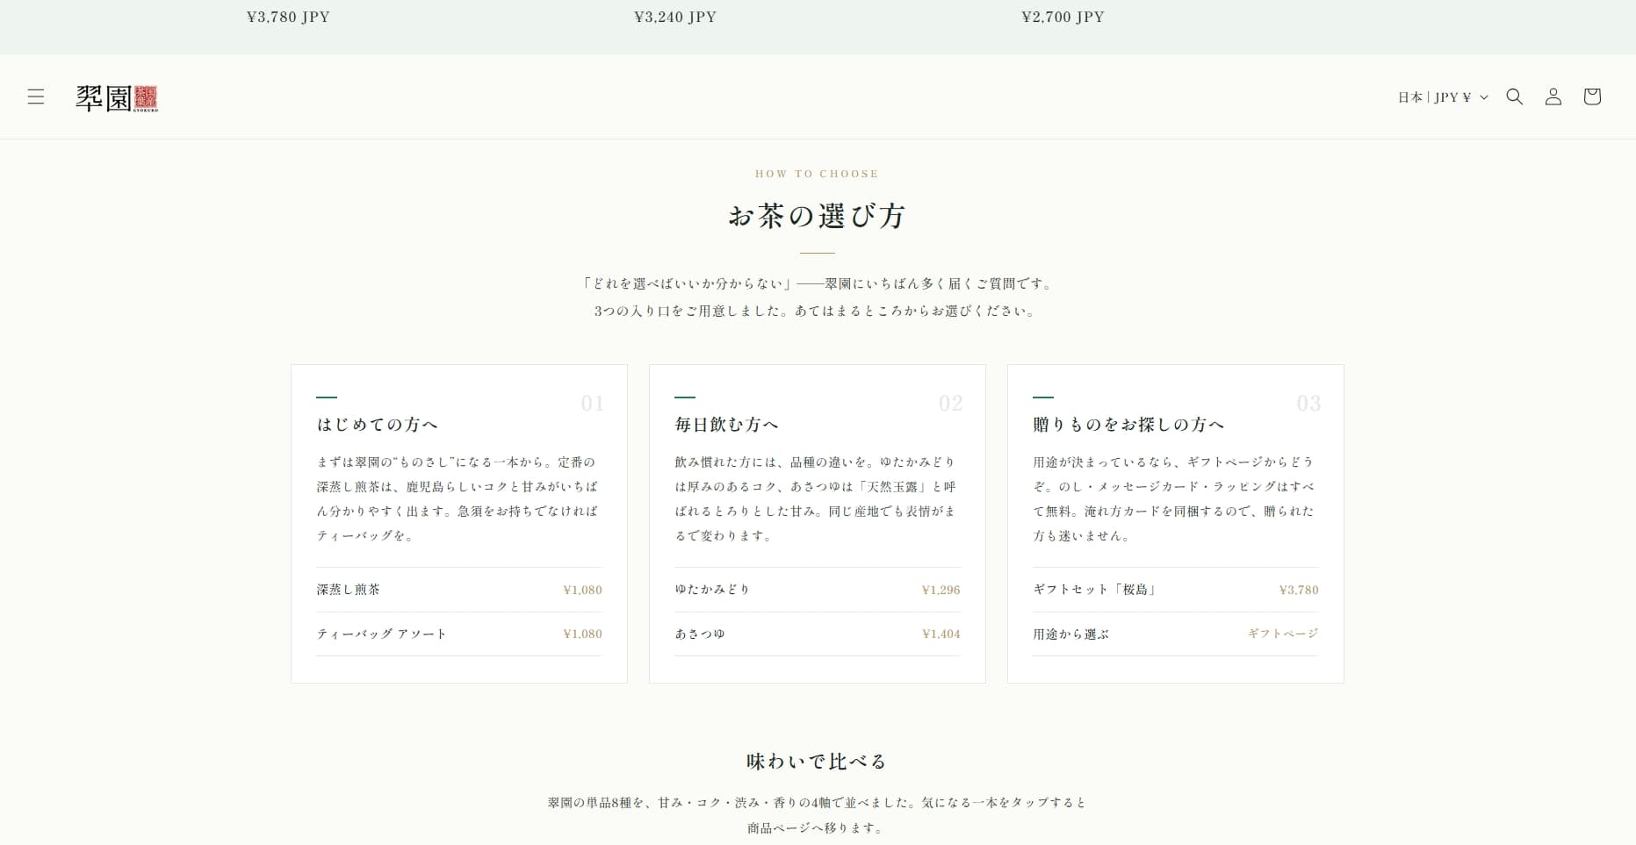Open the あさつゆ product link
The height and width of the screenshot is (845, 1636).
tap(818, 634)
